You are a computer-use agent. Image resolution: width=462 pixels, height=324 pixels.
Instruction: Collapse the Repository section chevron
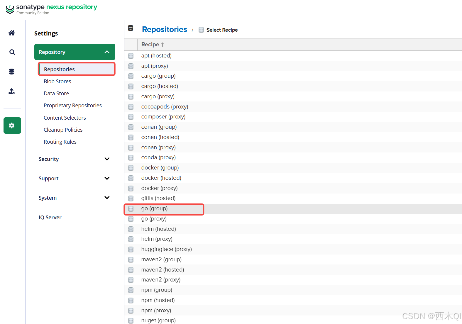point(107,52)
